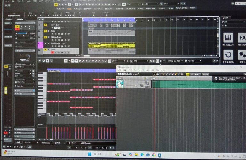Switch to the Inspector tab
The image size is (246, 160).
[x=20, y=19]
